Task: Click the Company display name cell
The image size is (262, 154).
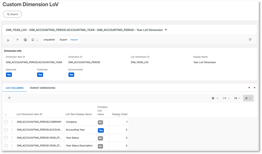Action: [71, 122]
